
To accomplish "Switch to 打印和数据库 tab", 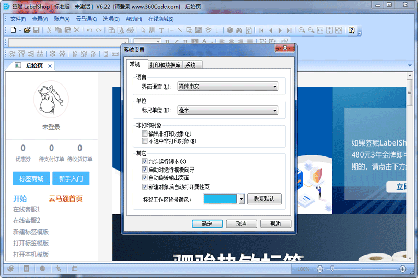I will [165, 65].
